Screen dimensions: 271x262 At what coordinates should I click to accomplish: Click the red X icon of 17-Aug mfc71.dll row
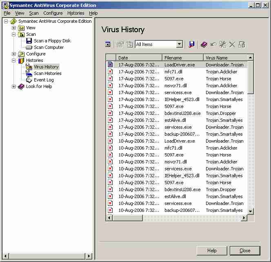click(110, 72)
